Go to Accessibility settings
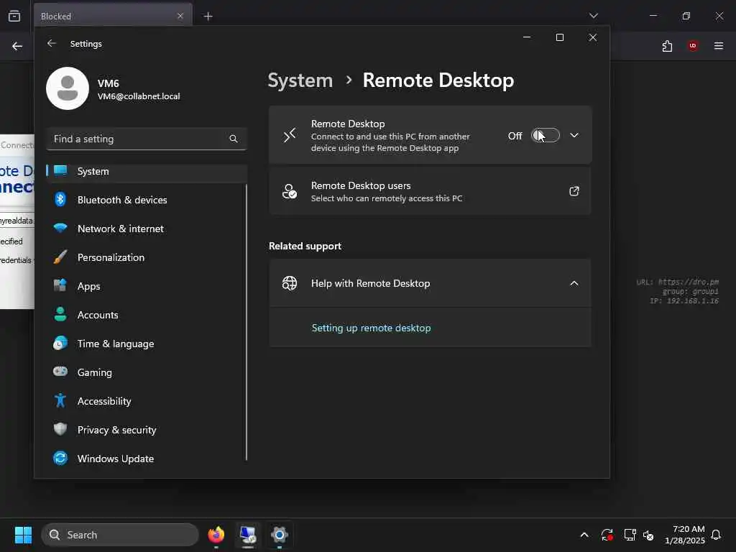The height and width of the screenshot is (552, 736). 147,401
